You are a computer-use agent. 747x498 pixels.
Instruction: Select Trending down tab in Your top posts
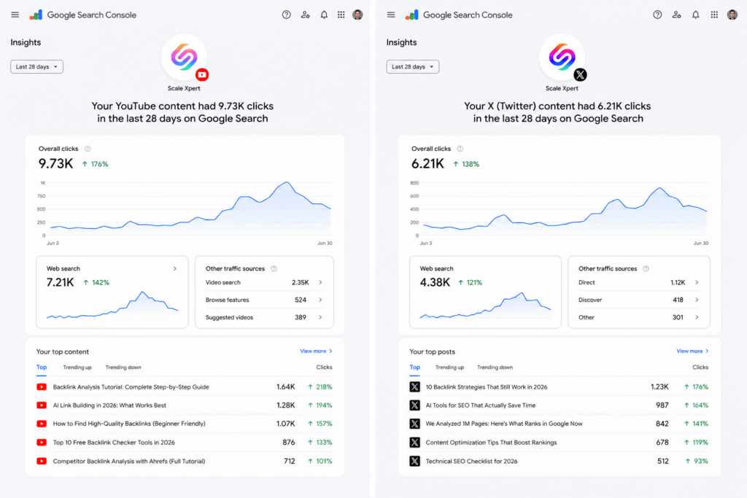[495, 367]
